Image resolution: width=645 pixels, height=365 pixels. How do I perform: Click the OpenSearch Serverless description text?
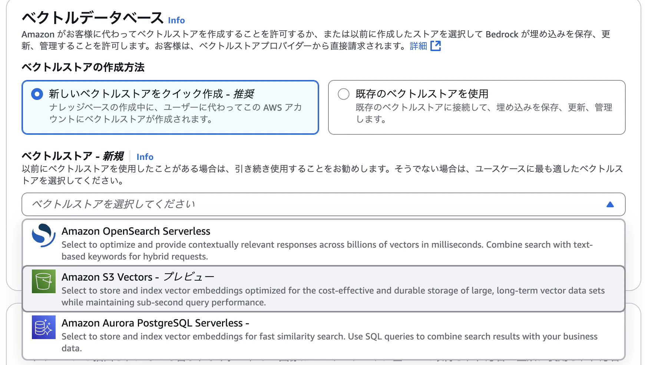point(327,251)
